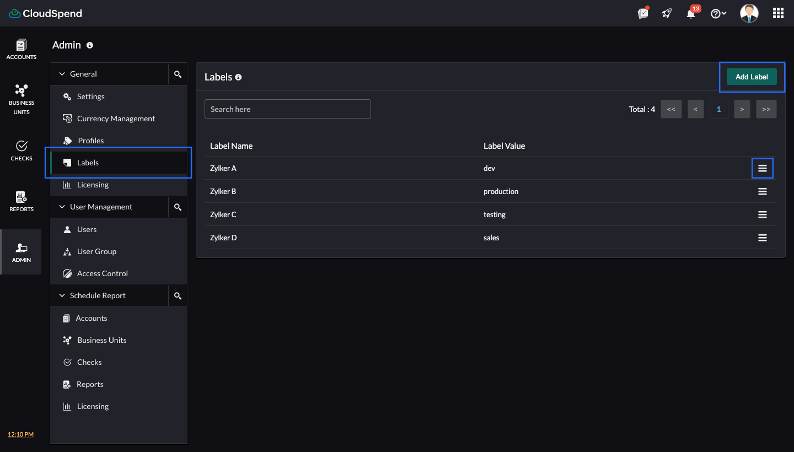The height and width of the screenshot is (452, 794).
Task: Go to Checks in left sidebar
Action: click(22, 150)
